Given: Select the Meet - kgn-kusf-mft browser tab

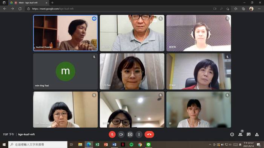Looking at the screenshot, I should click(x=28, y=3).
